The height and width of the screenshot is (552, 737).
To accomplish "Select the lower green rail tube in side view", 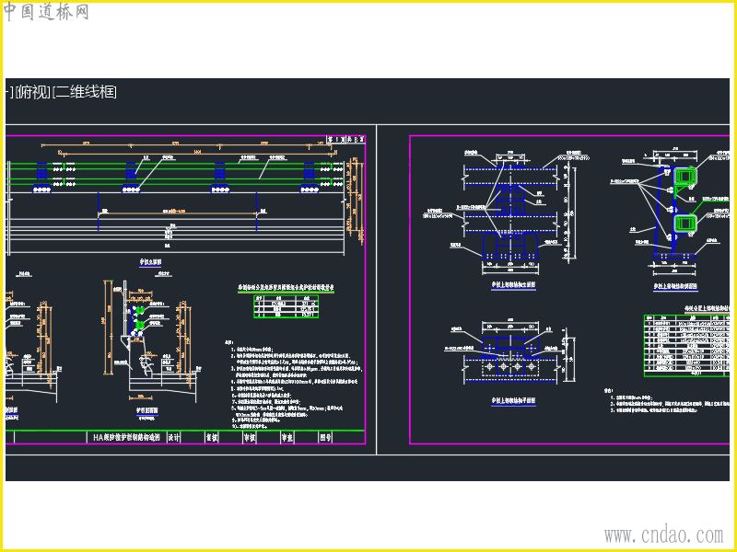I will click(685, 224).
